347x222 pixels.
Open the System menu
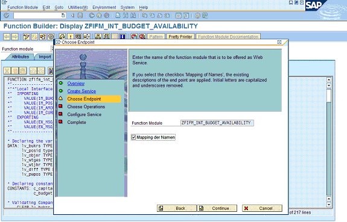[127, 7]
